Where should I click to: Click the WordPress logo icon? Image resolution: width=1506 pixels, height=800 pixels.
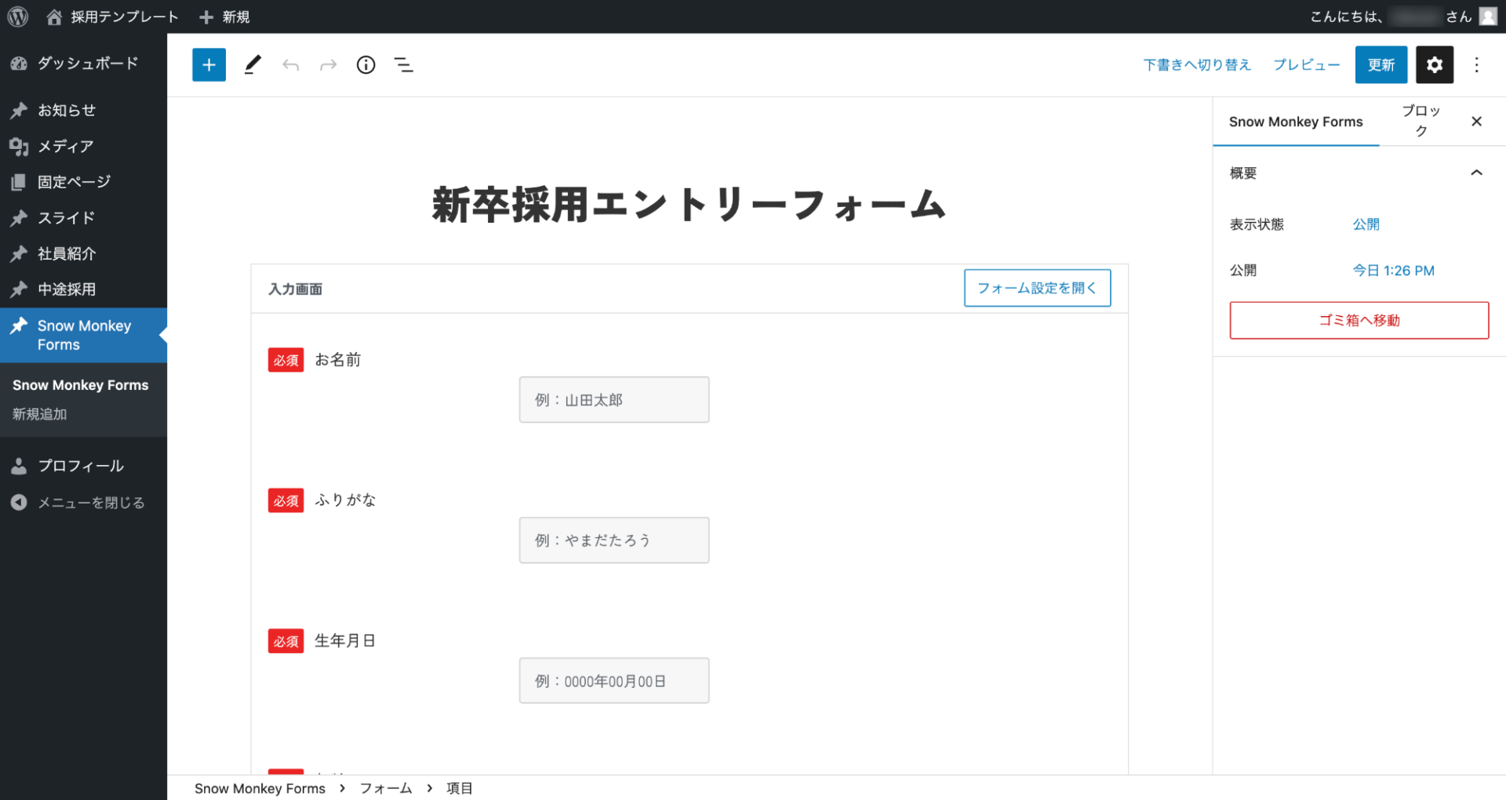(18, 16)
